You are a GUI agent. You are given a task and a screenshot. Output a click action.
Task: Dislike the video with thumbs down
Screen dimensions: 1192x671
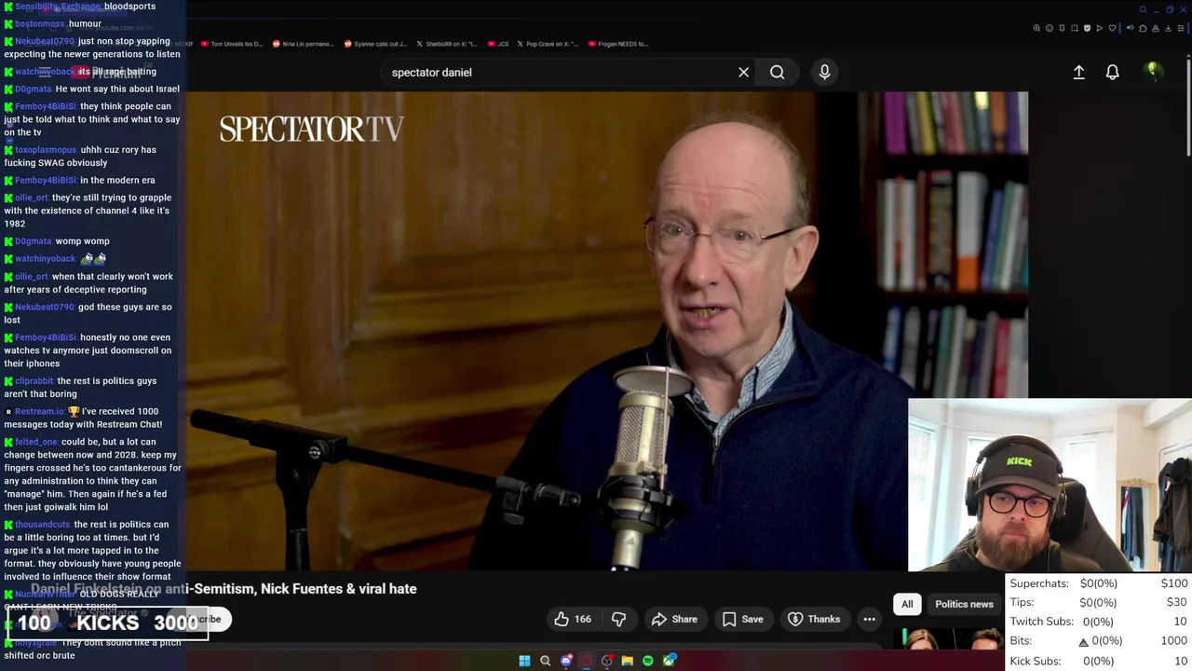point(618,619)
